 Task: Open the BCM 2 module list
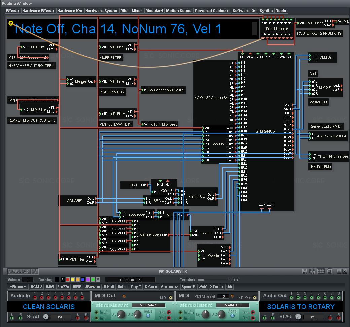pos(36,287)
